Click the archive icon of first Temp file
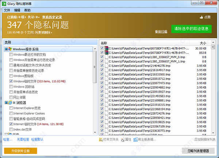The width and height of the screenshot is (219, 158). (107, 48)
